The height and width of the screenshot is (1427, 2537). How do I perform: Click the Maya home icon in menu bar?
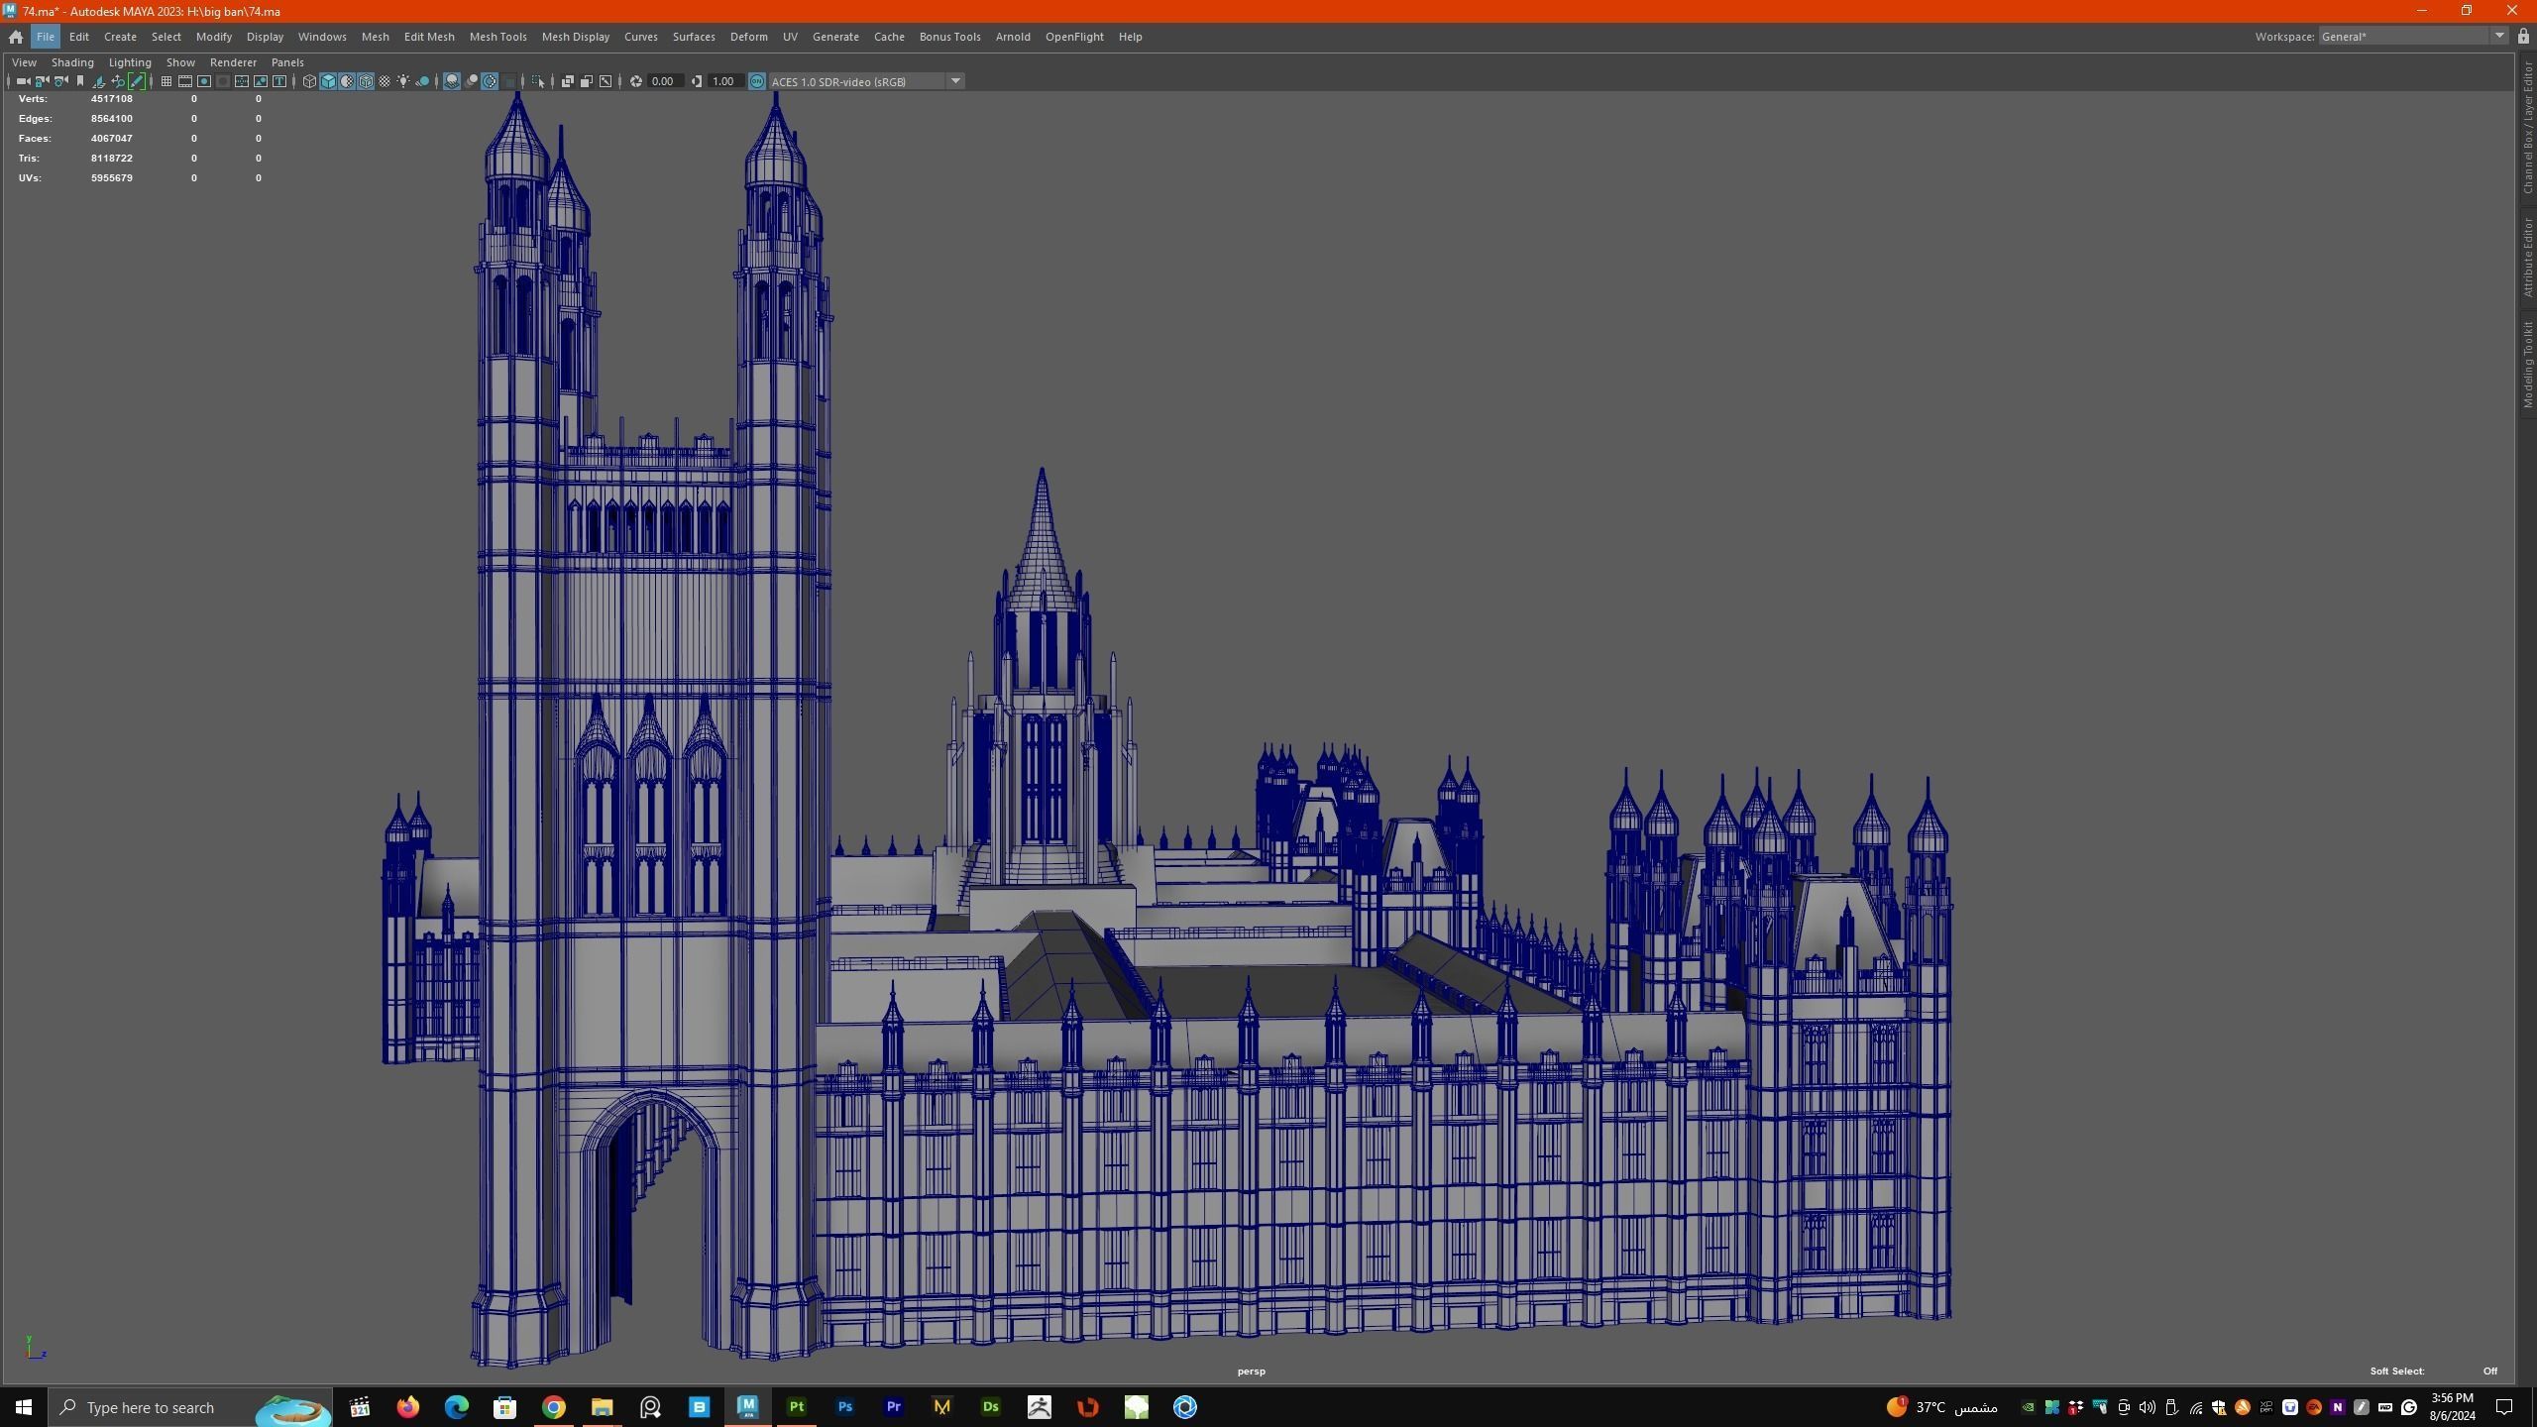16,37
